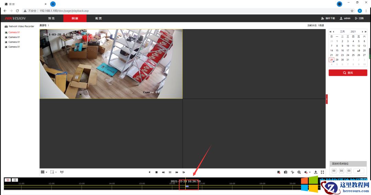Viewport: 371px width, 195px height.
Task: Click the reverse playback button
Action: pos(149,172)
